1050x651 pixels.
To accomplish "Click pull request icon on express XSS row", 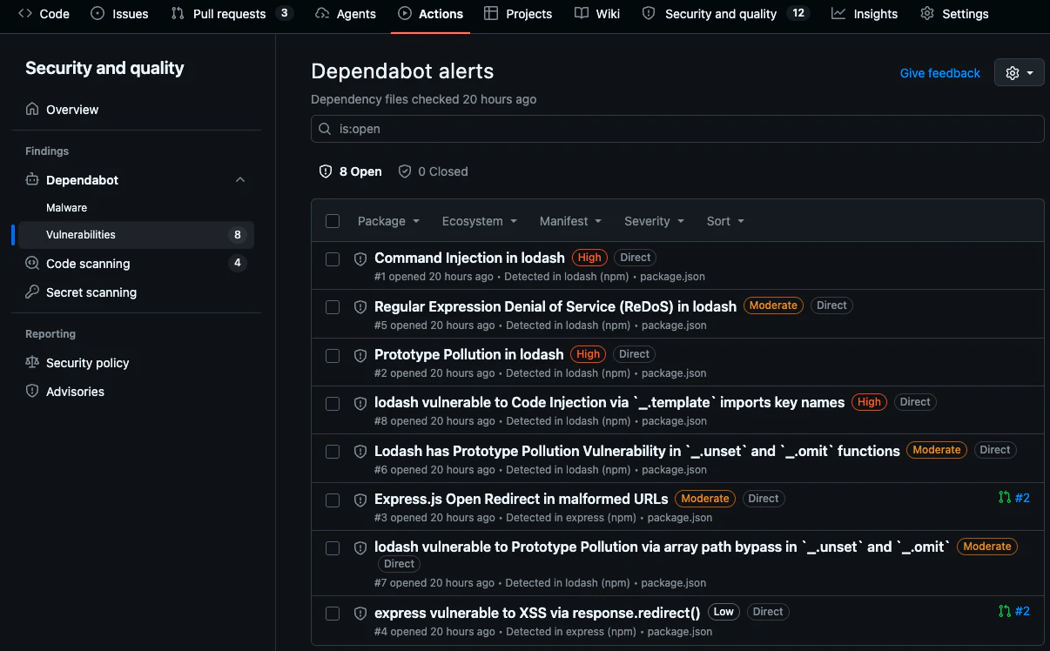I will point(1005,611).
